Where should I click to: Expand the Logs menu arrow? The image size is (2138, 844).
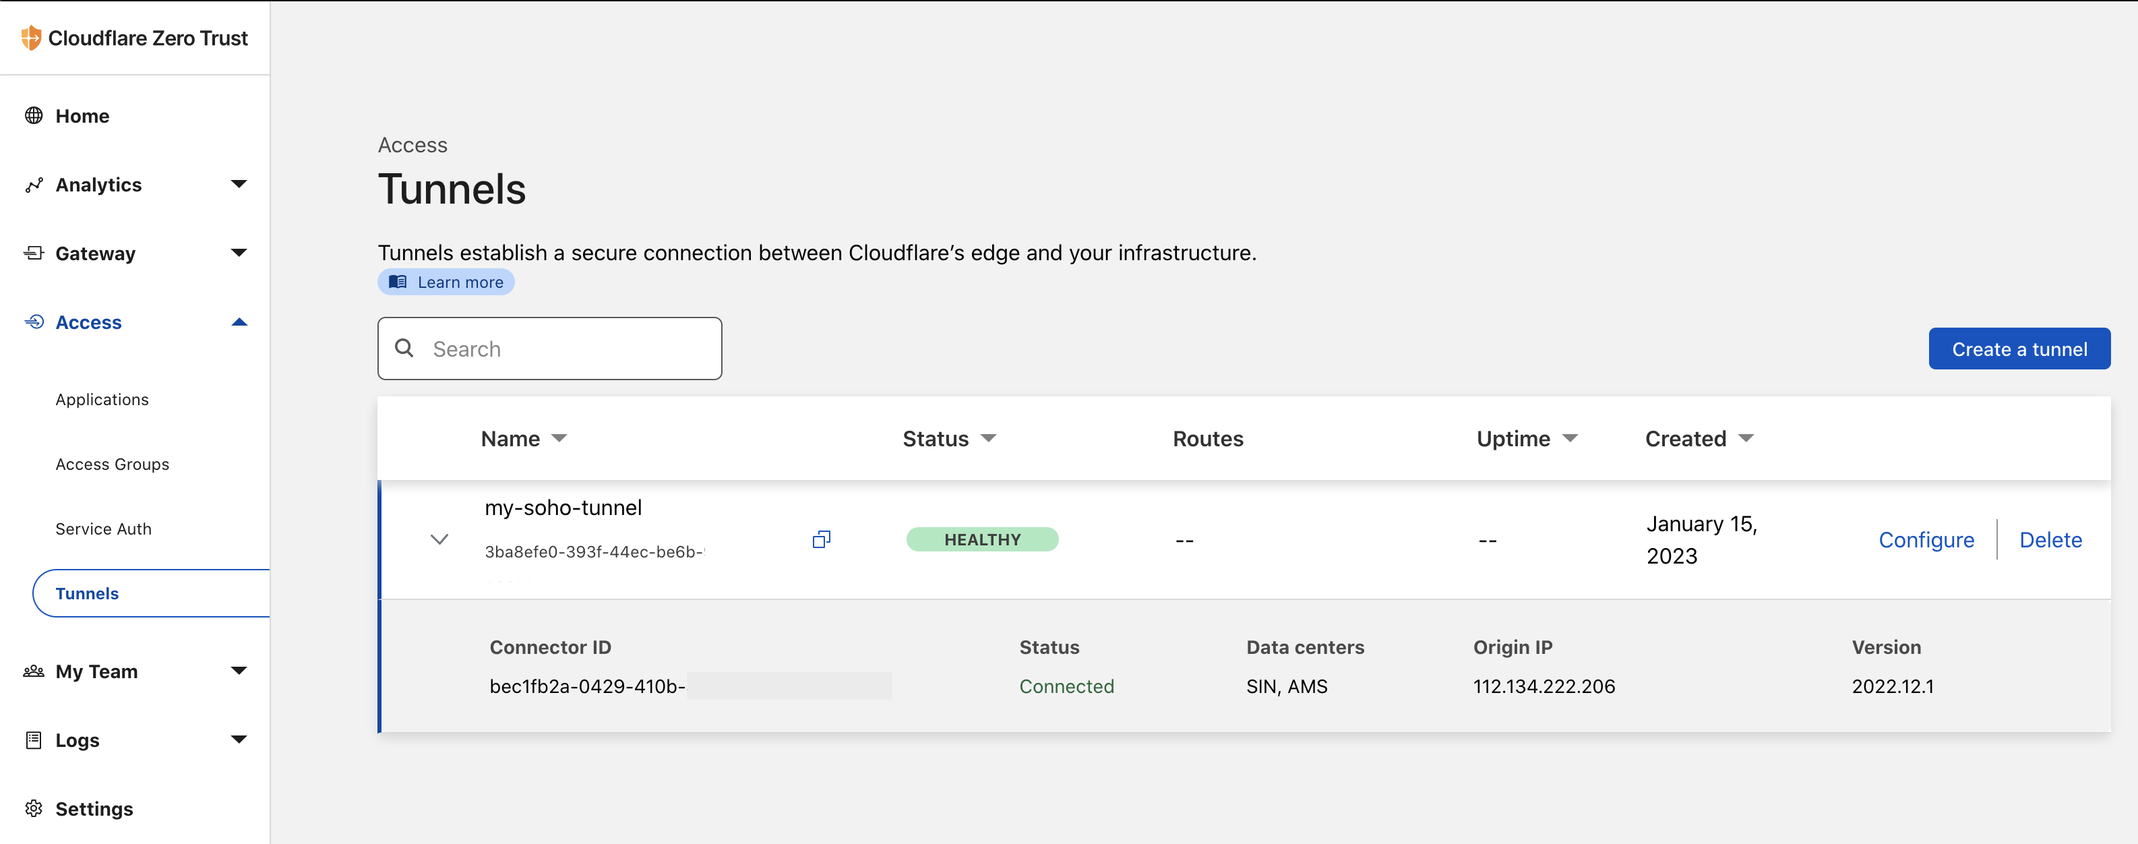[x=239, y=740]
